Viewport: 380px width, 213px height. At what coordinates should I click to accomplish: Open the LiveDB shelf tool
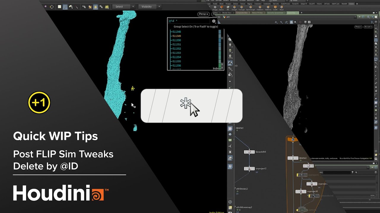point(275,8)
